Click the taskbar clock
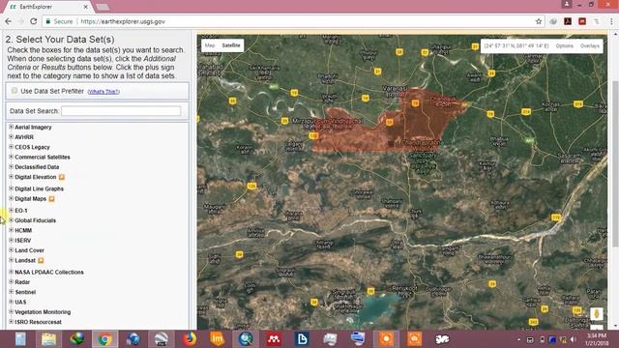619x348 pixels. pyautogui.click(x=597, y=339)
